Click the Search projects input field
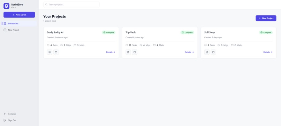 click(x=71, y=5)
